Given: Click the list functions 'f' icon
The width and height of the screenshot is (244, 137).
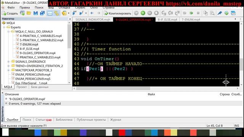Looking at the screenshot, I should pyautogui.click(x=81, y=13).
